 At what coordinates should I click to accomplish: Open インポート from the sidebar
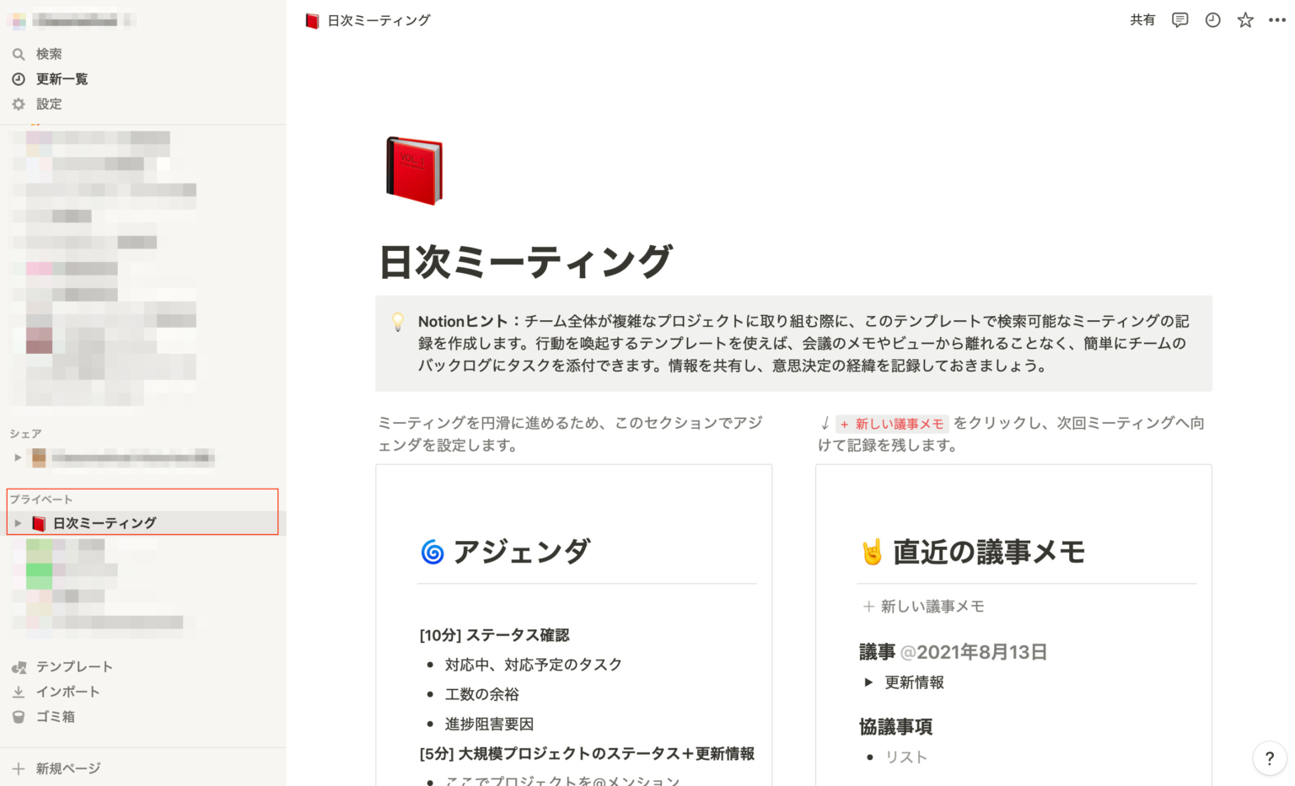click(x=67, y=691)
